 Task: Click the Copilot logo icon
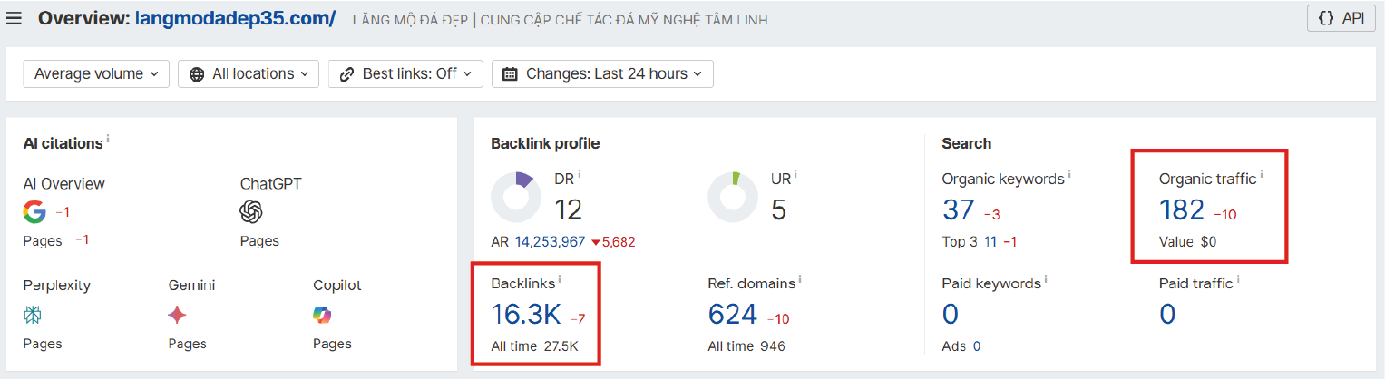(322, 315)
